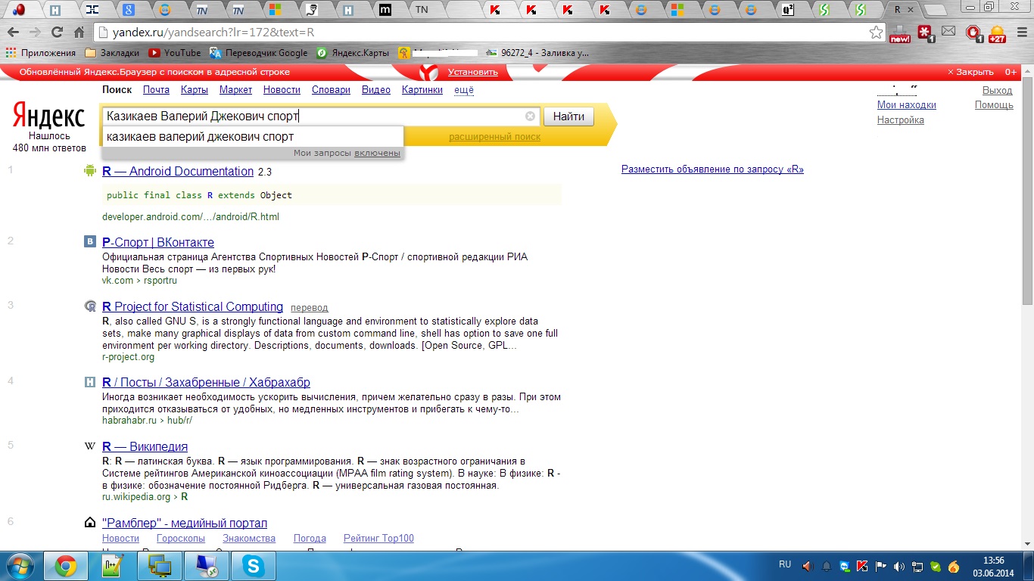Click Chrome icon in the taskbar
Image resolution: width=1034 pixels, height=581 pixels.
(66, 566)
